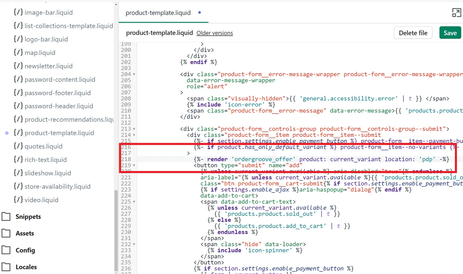
Task: Open rich-text.liquid file
Action: [46, 160]
